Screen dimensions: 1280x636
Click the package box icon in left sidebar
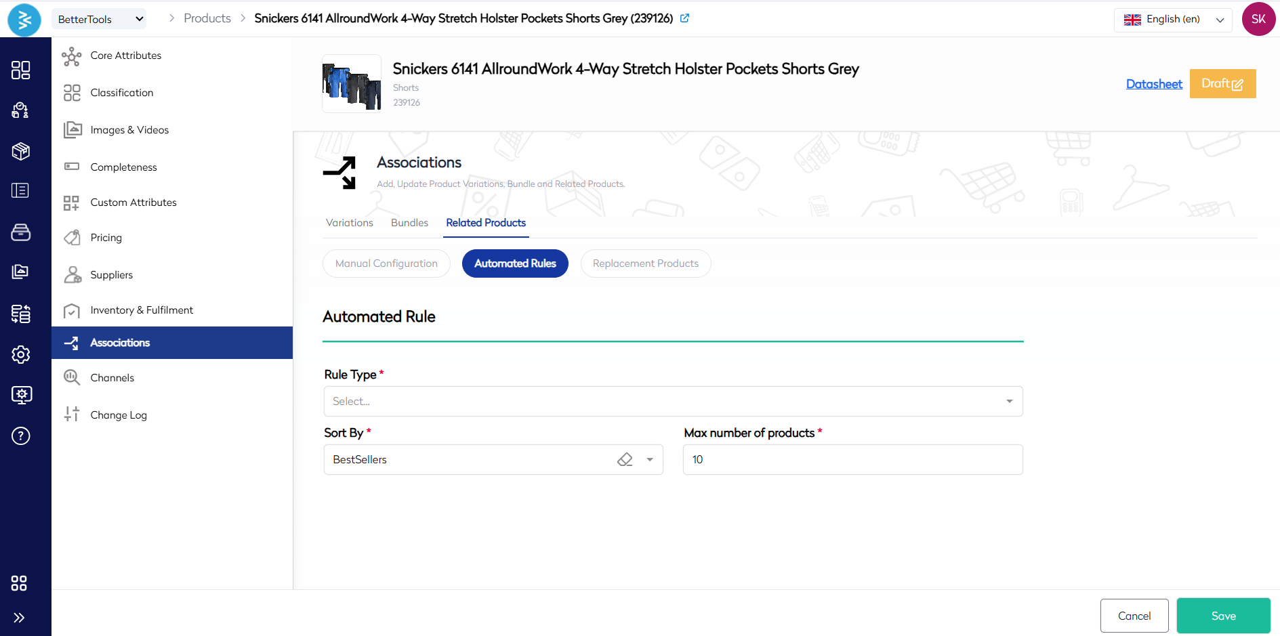tap(21, 151)
